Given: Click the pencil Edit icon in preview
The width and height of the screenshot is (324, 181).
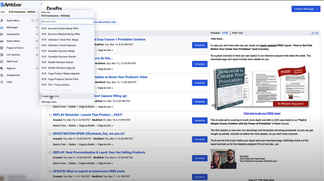Looking at the screenshot, I should [x=313, y=33].
